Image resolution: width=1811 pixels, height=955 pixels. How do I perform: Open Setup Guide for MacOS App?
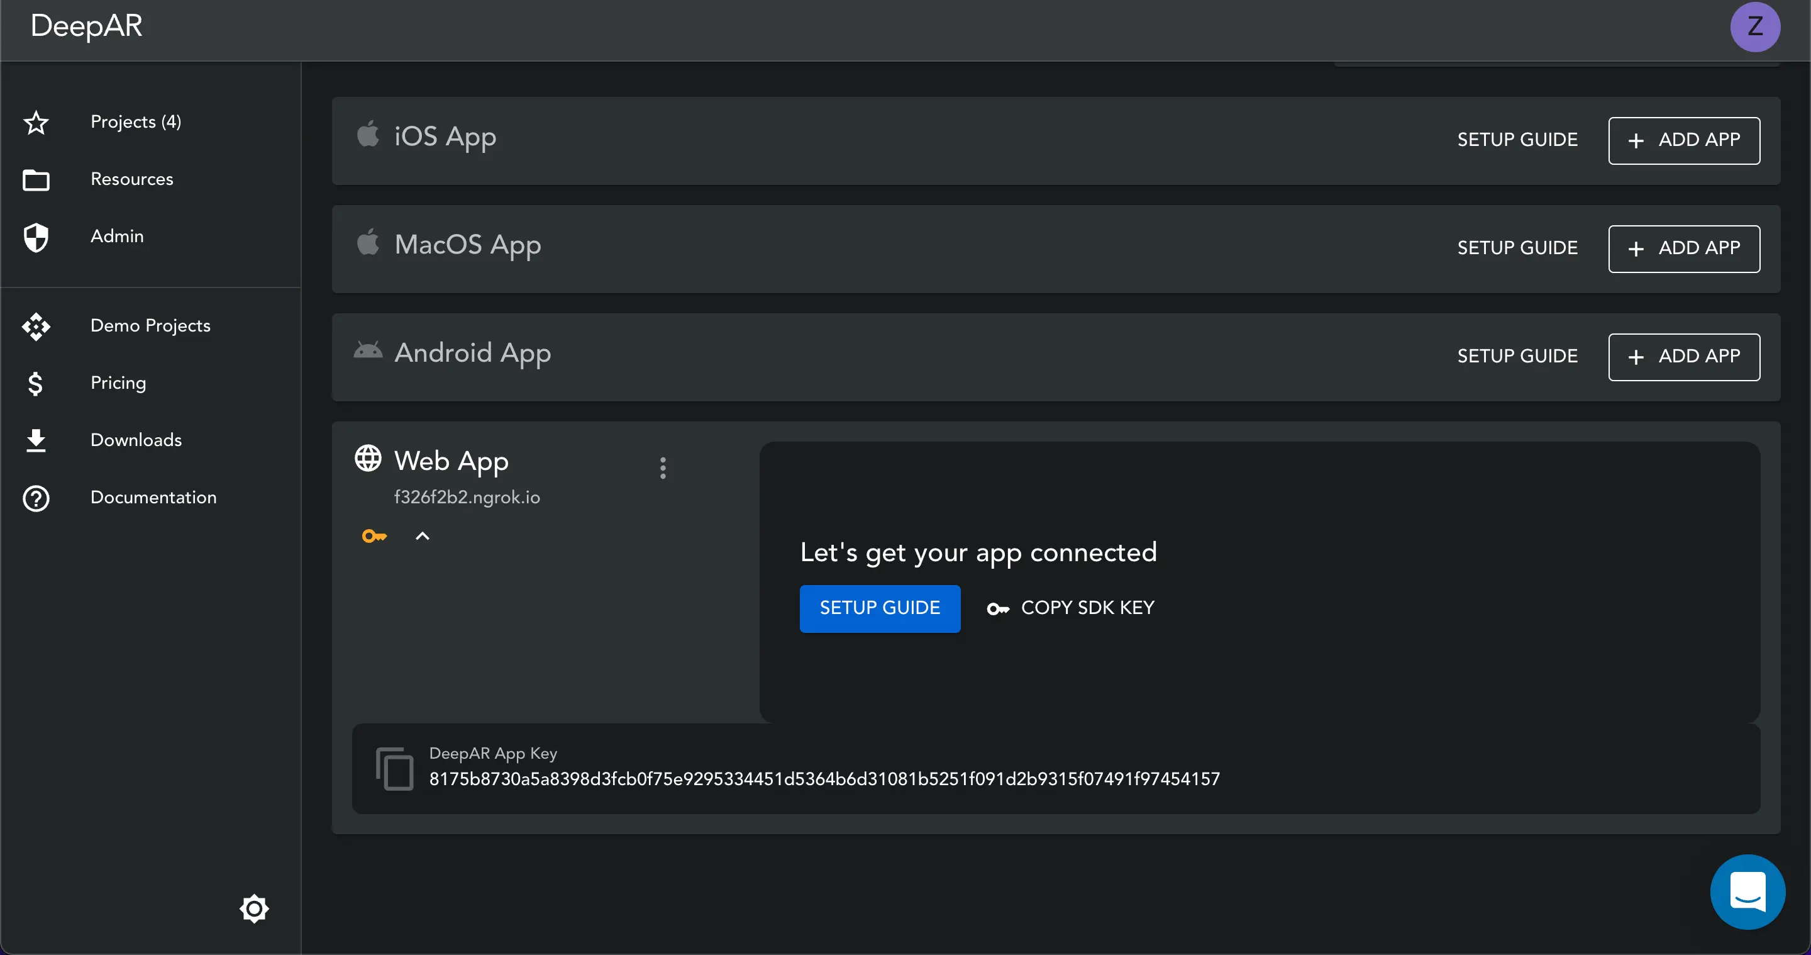click(1517, 249)
